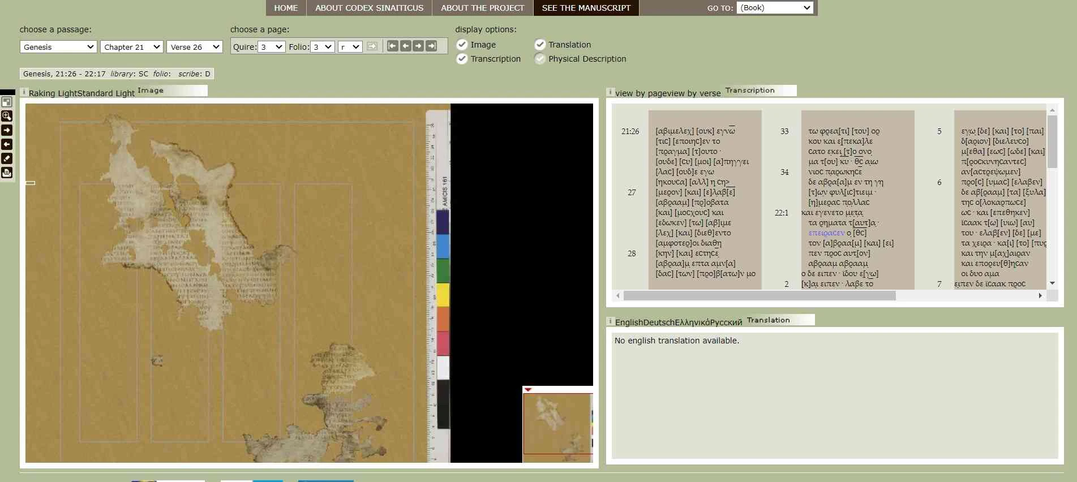
Task: Open the folio side 'r' dropdown
Action: click(x=350, y=47)
